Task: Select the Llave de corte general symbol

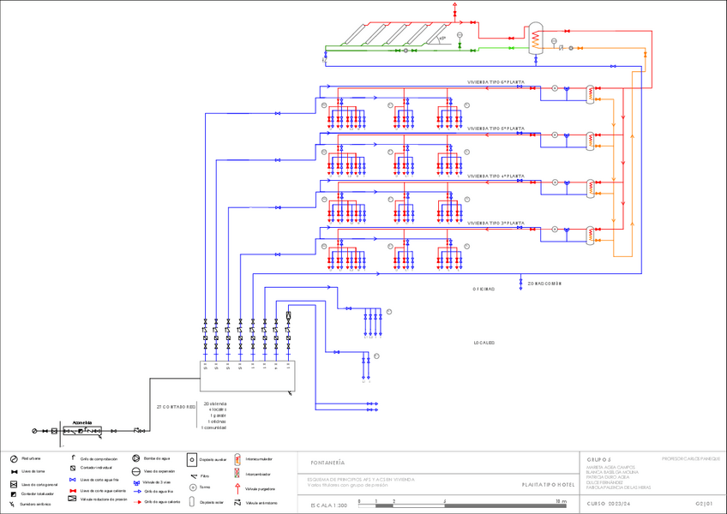Action: coord(14,485)
